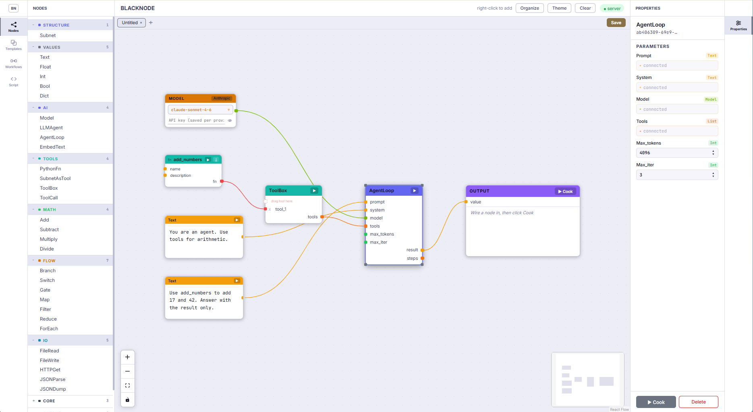This screenshot has width=753, height=412.
Task: Click the canvas minimap
Action: (x=587, y=379)
